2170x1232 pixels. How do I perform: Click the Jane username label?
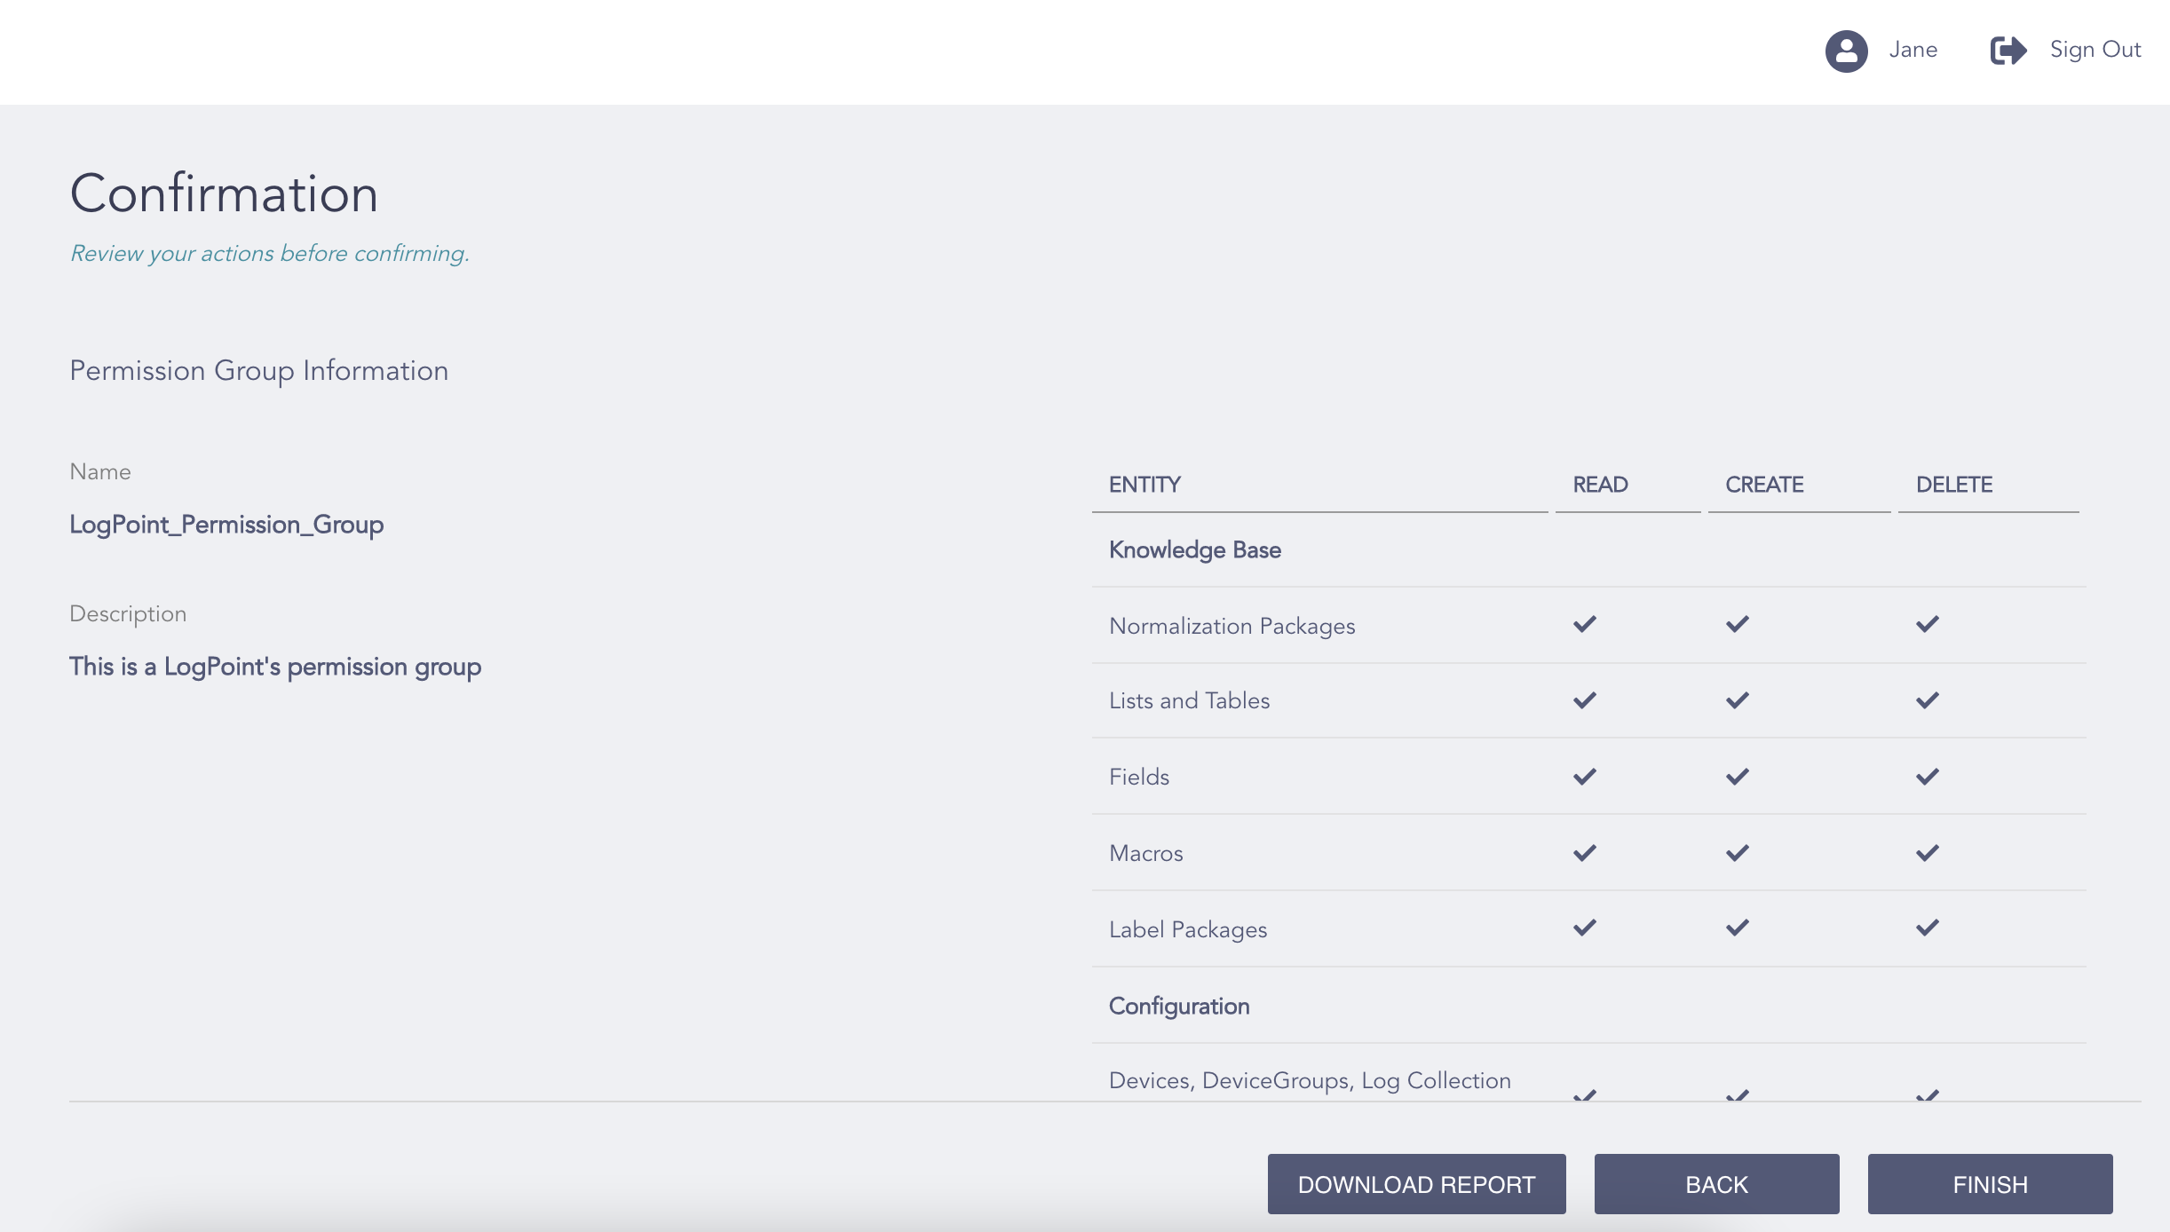1913,51
